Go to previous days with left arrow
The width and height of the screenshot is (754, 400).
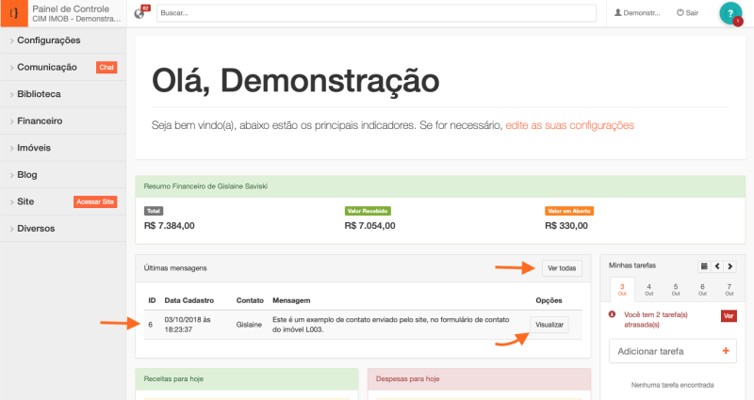tap(717, 266)
